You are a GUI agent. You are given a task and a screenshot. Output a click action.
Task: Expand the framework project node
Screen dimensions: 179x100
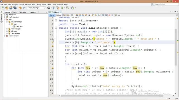tap(4, 15)
